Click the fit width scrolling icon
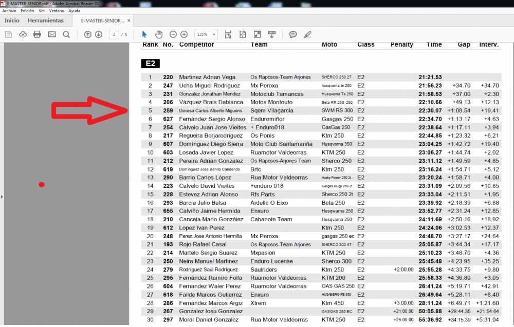This screenshot has height=327, width=514. point(228,34)
